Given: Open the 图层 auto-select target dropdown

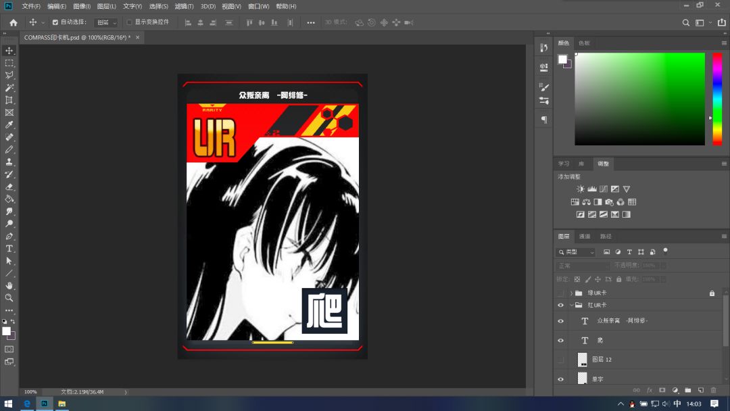Looking at the screenshot, I should click(105, 22).
